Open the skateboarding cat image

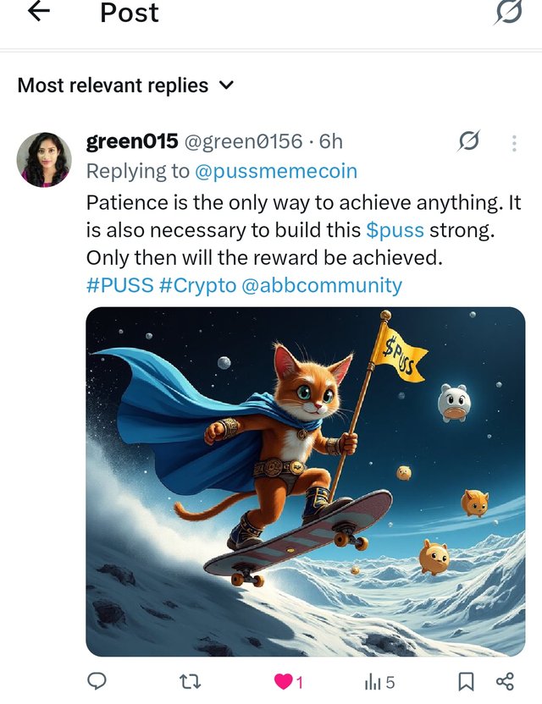pos(306,481)
